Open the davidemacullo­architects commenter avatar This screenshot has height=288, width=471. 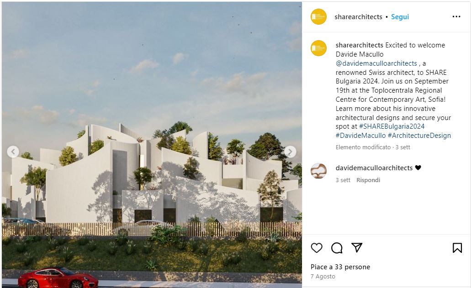(318, 171)
